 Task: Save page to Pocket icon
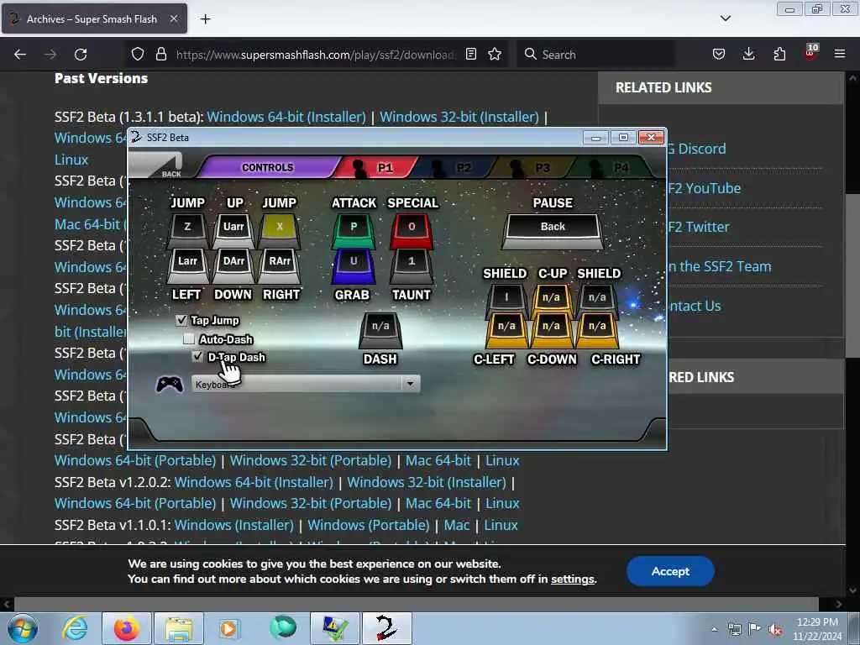(x=719, y=55)
